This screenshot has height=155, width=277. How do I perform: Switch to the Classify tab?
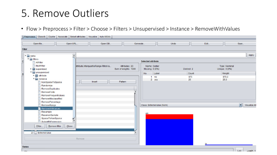click(x=42, y=37)
